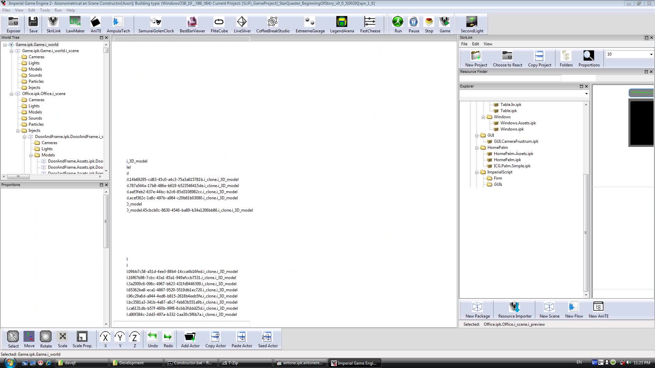Click inside the Resource Finder search field
This screenshot has width=655, height=368.
coord(510,78)
